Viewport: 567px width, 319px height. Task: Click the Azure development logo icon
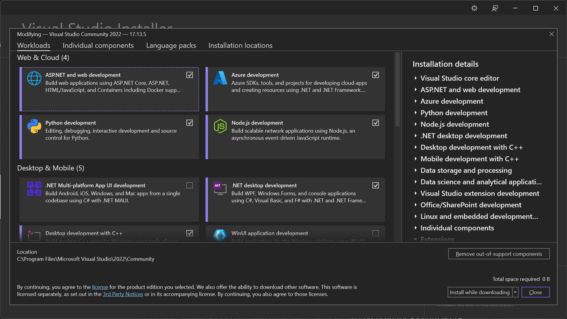coord(220,78)
